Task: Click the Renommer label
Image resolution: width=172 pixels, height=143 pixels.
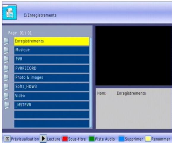Action: tap(161, 139)
